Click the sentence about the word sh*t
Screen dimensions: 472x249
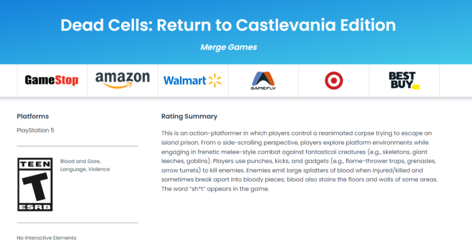(x=215, y=189)
